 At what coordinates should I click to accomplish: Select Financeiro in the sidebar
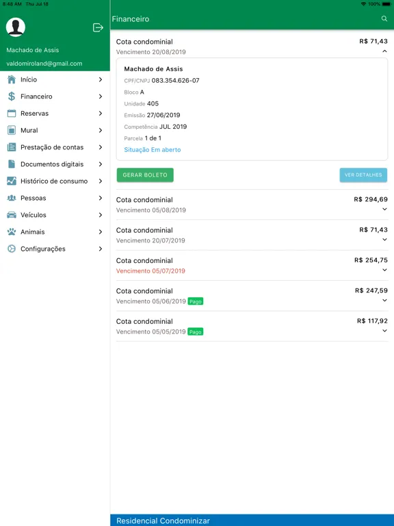[x=55, y=97]
